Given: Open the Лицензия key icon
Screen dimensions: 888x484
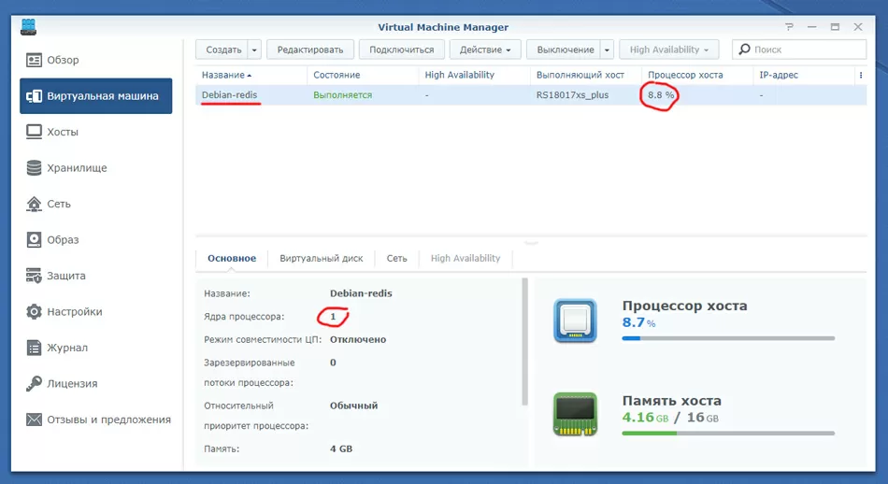Looking at the screenshot, I should tap(34, 384).
